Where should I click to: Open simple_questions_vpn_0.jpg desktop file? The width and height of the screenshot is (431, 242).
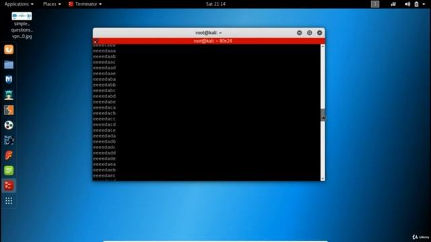22,26
